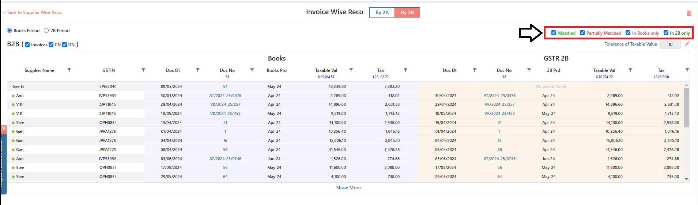Click the orange feed icon on left edge
The image size is (698, 205).
[3, 128]
